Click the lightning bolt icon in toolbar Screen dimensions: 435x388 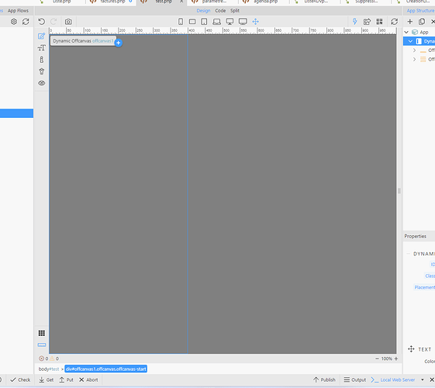(354, 22)
